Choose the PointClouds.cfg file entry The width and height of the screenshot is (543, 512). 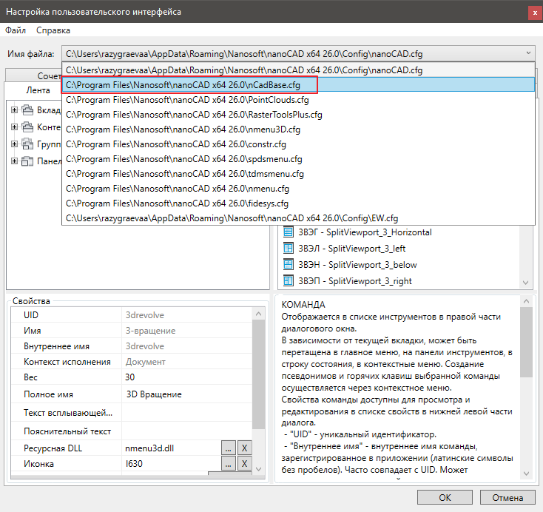pos(187,100)
